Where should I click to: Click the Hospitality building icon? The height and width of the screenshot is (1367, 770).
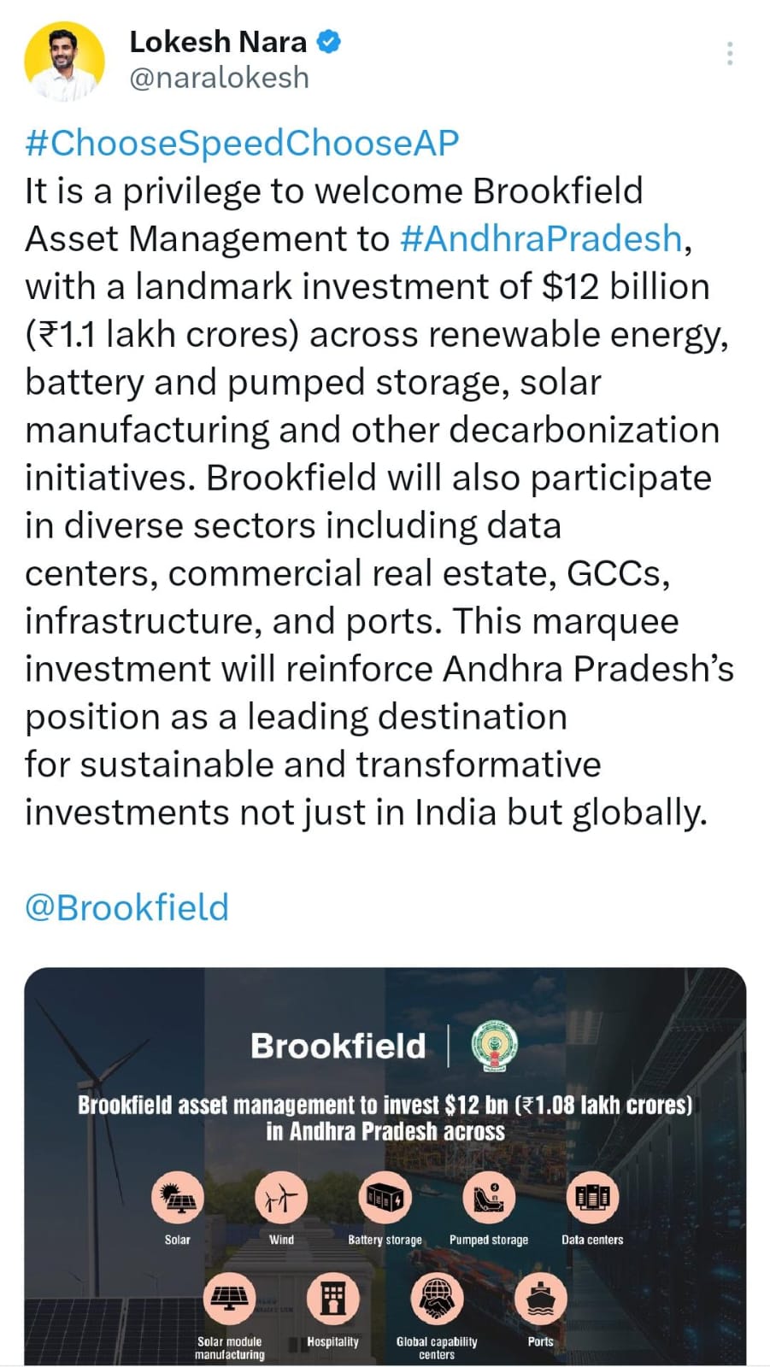(332, 1299)
